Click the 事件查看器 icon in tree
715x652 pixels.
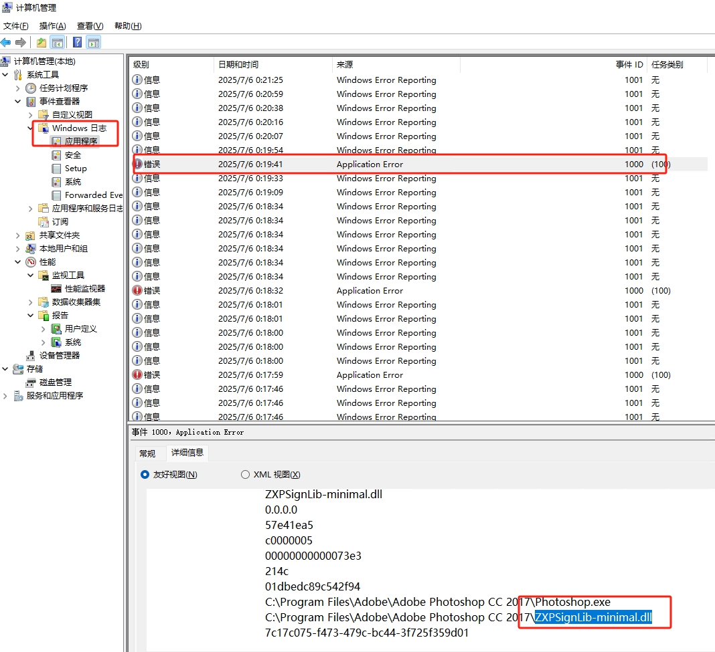(x=31, y=101)
